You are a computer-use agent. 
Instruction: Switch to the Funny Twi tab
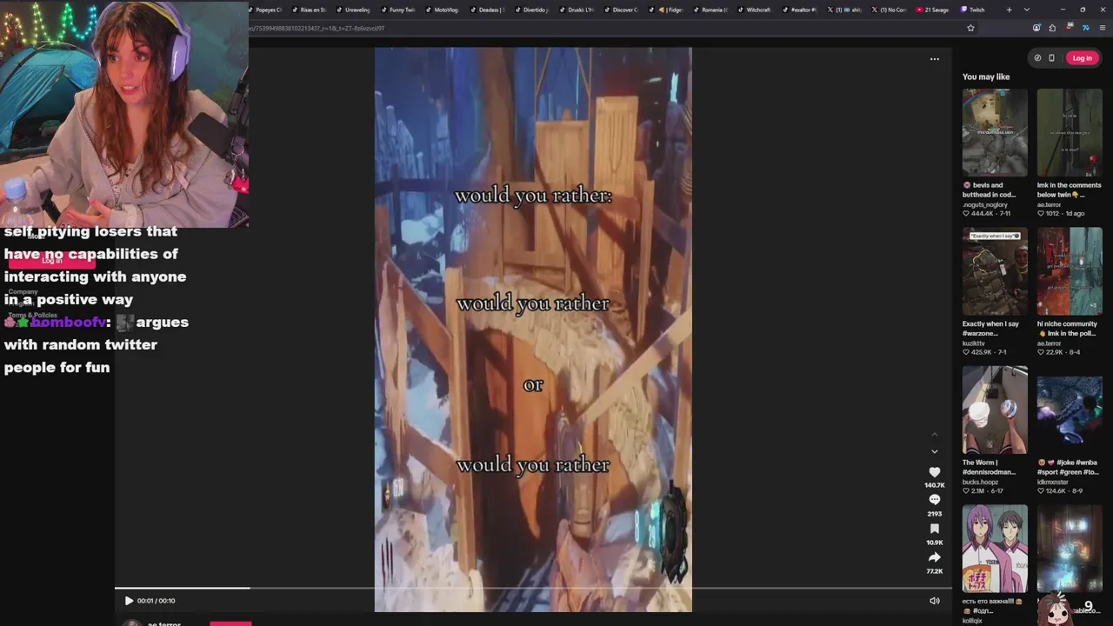pyautogui.click(x=397, y=10)
